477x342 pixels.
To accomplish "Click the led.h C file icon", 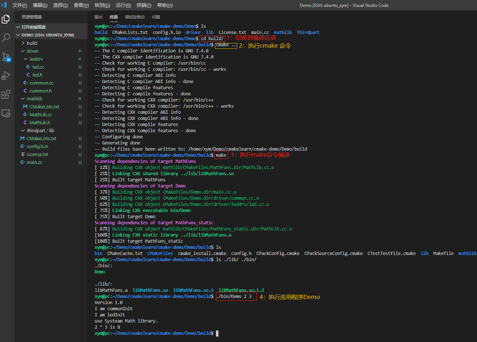I will 28,75.
